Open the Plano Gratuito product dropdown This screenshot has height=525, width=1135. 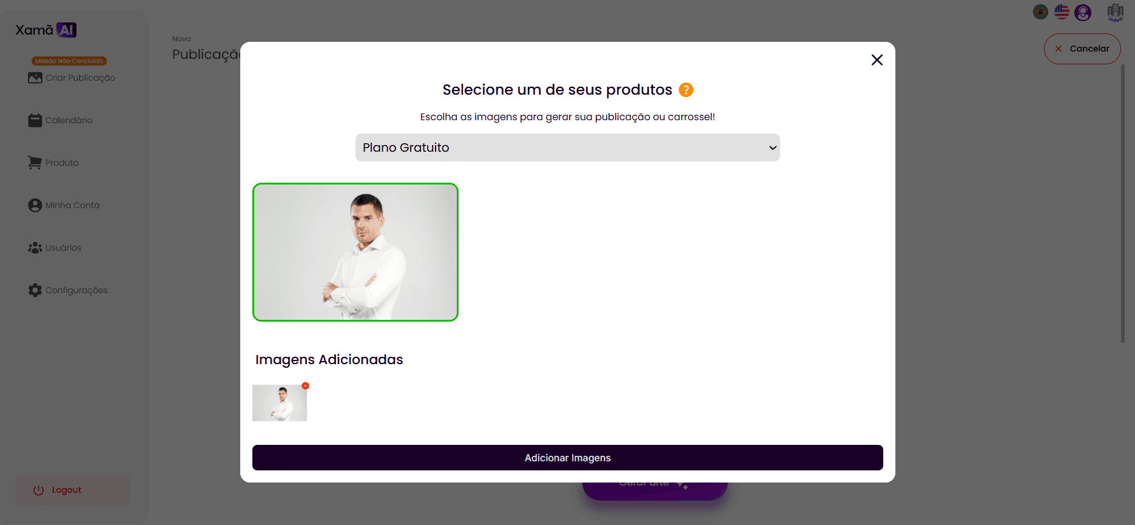click(x=567, y=147)
